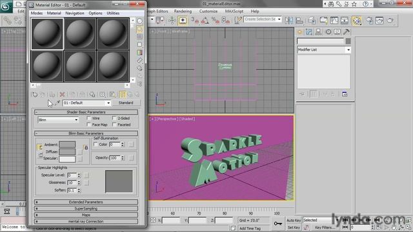Pick material from object with eyedropper
413x232 pixels.
pos(57,103)
